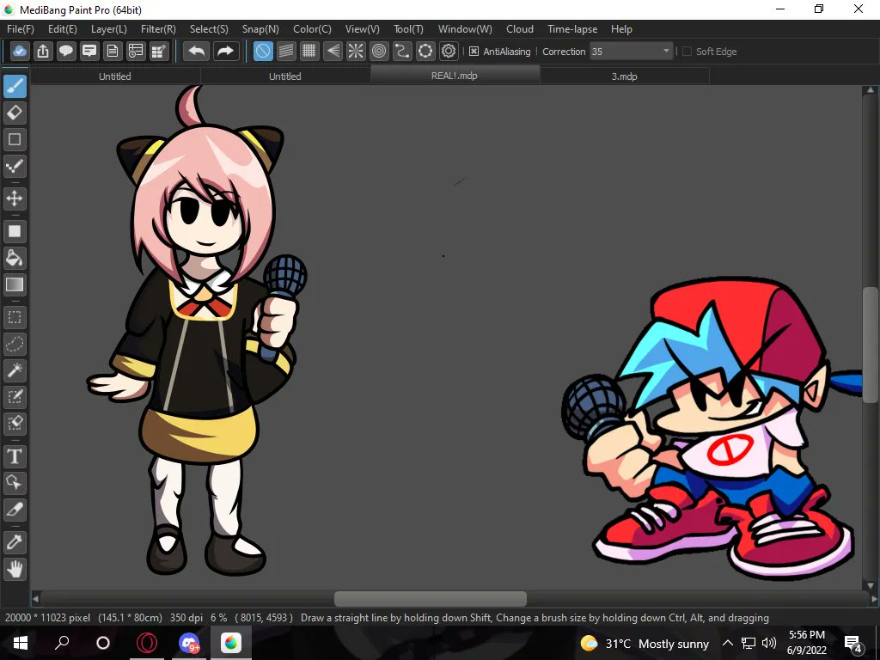Image resolution: width=880 pixels, height=660 pixels.
Task: Open the Filter menu
Action: click(x=158, y=29)
